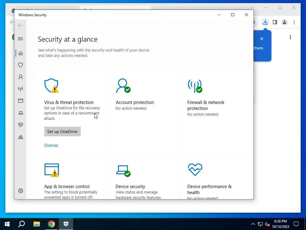Open the hamburger navigation menu

20,39
